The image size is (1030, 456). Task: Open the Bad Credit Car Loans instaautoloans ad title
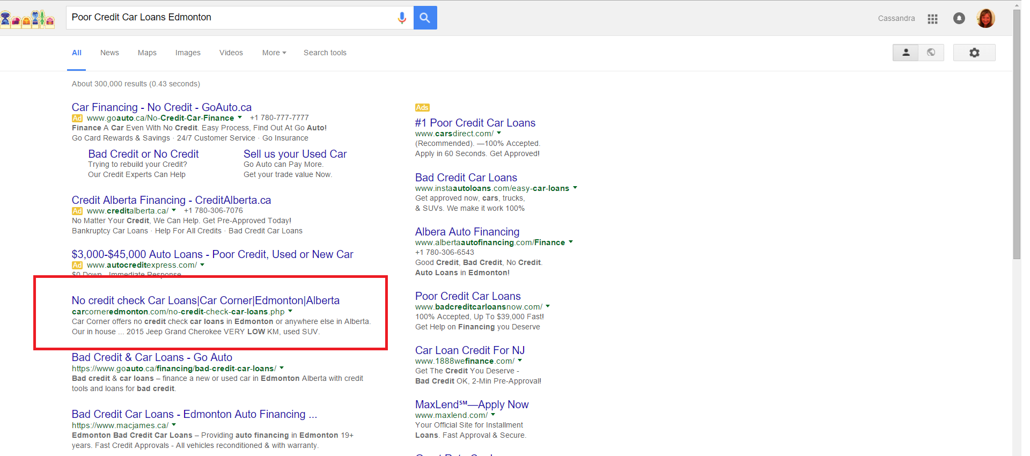tap(466, 178)
